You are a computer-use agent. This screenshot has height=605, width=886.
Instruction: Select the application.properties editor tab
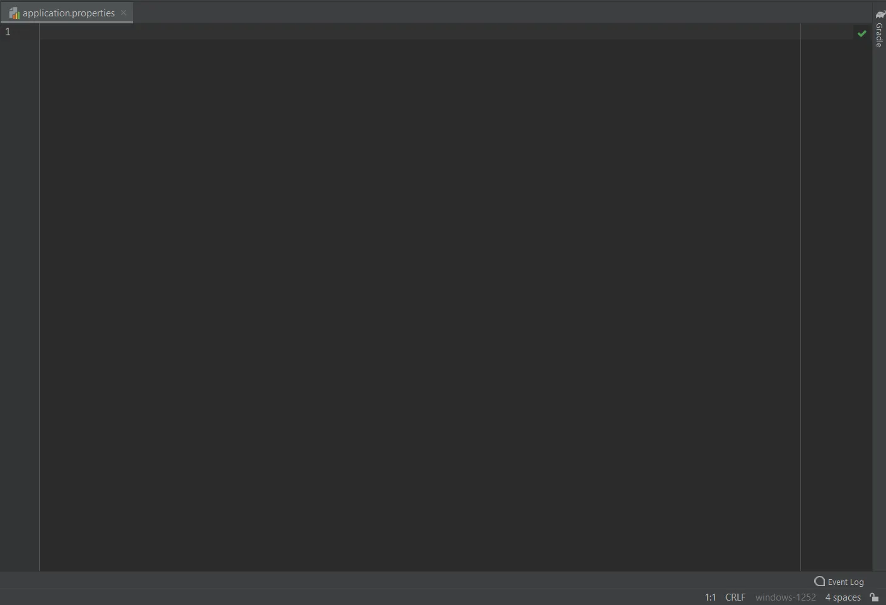[67, 13]
